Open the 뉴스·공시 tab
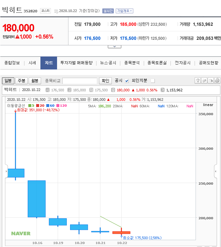 coord(108,63)
